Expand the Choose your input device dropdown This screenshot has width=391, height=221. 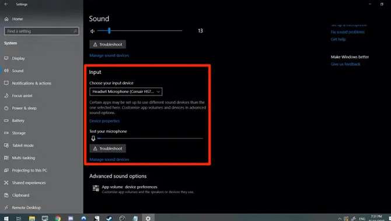pos(126,91)
